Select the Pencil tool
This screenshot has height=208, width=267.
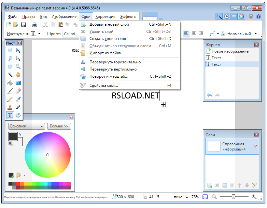click(10, 99)
